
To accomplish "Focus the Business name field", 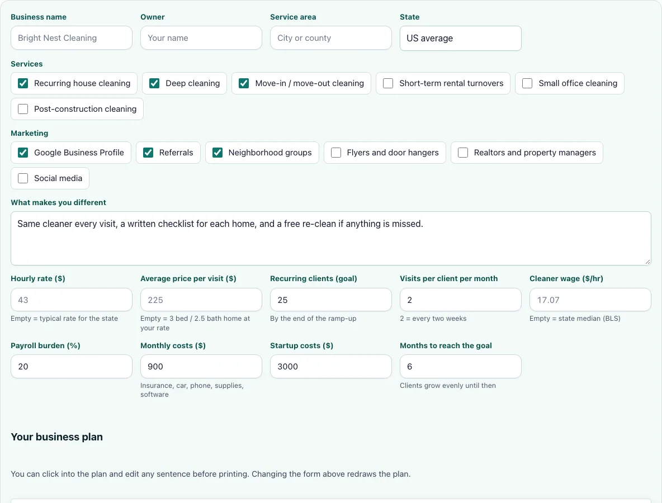I will click(x=72, y=38).
